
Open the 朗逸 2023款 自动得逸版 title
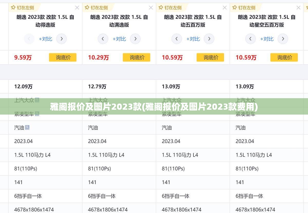click(x=45, y=21)
